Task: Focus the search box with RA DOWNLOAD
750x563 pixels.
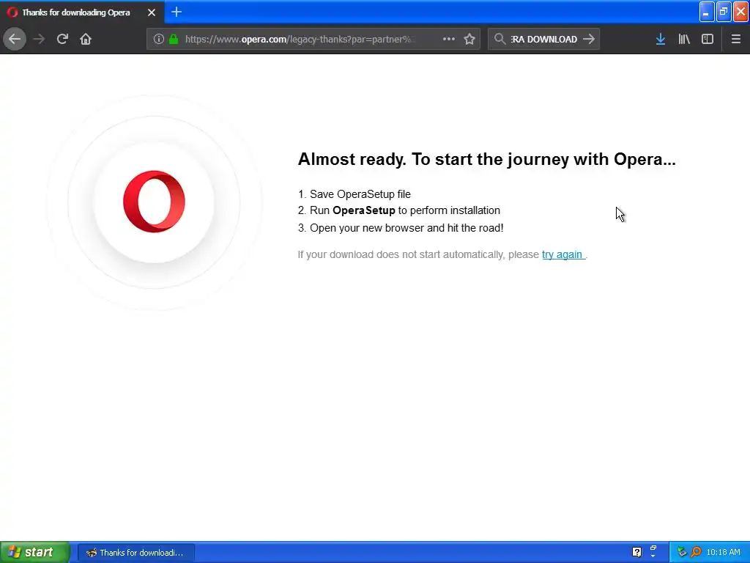Action: (544, 40)
